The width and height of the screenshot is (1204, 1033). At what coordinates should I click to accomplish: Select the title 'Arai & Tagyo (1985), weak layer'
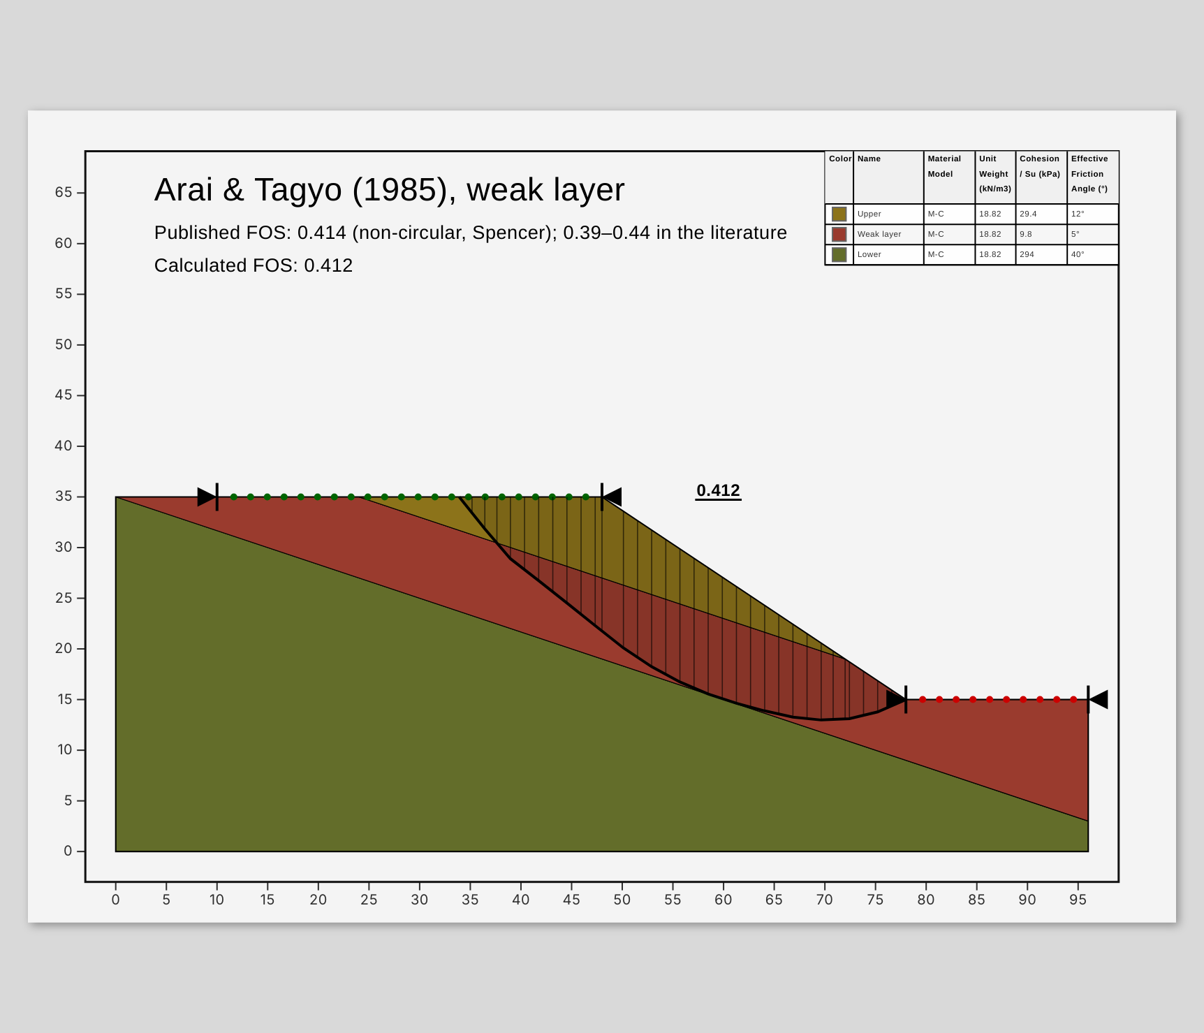(x=389, y=190)
